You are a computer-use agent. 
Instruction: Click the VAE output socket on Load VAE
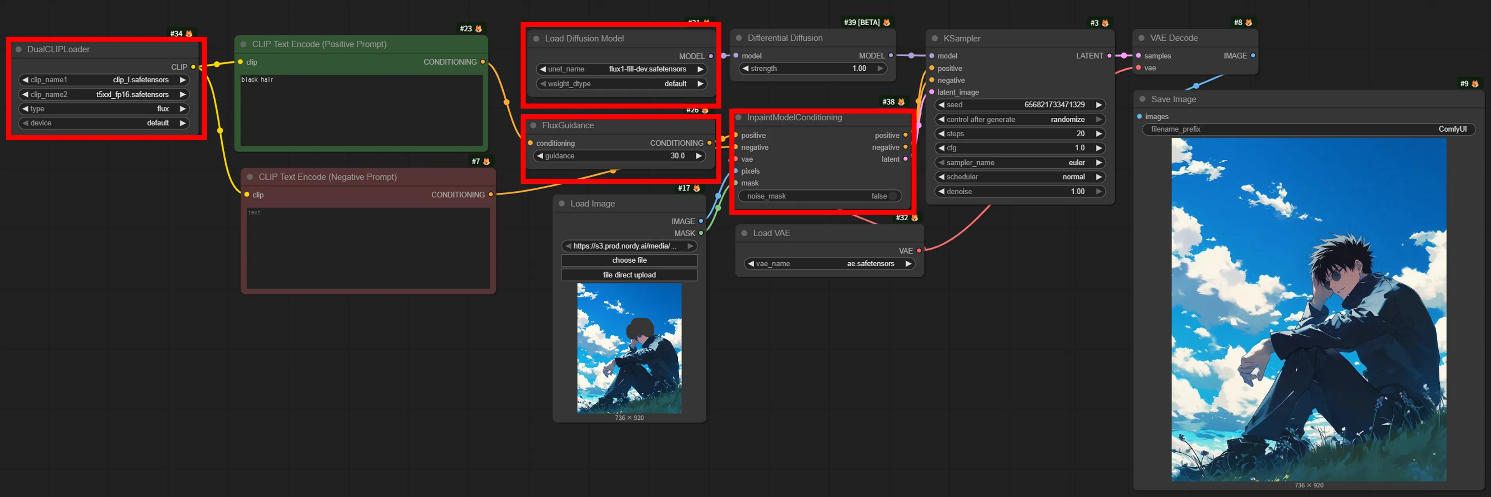click(x=919, y=251)
